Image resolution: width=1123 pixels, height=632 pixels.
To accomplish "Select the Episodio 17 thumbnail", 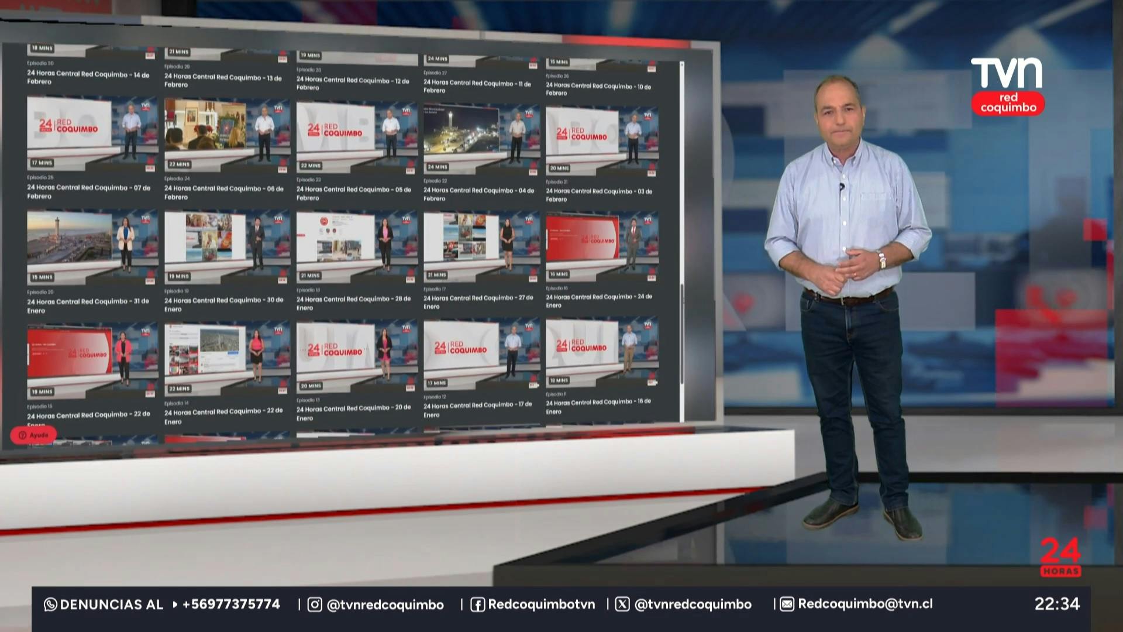I will coord(481,246).
